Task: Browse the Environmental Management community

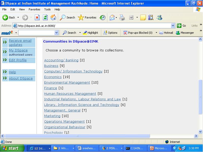Action: pyautogui.click(x=67, y=83)
